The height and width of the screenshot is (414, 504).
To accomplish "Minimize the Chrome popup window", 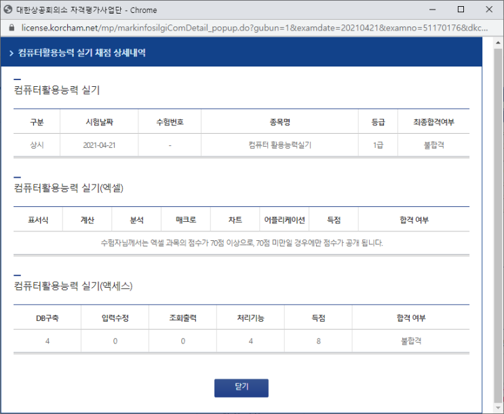I will click(432, 10).
